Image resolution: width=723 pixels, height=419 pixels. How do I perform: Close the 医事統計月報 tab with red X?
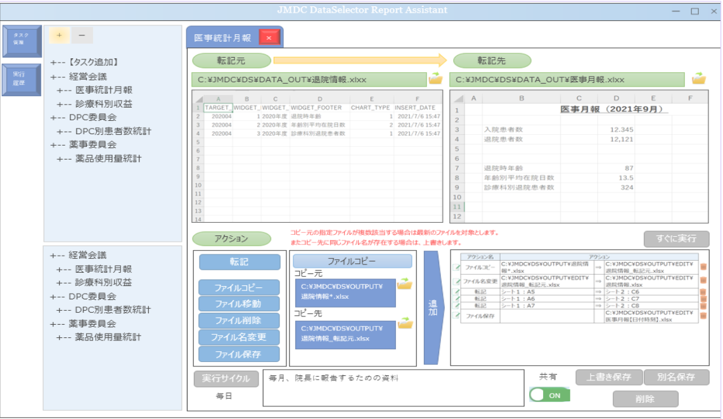tap(269, 38)
